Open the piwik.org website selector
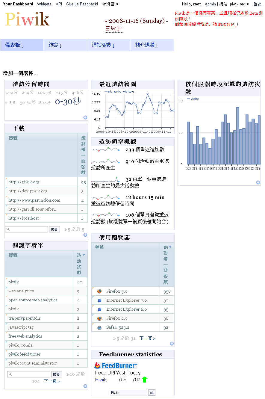Viewport: 265px width, 399px height. point(240,4)
